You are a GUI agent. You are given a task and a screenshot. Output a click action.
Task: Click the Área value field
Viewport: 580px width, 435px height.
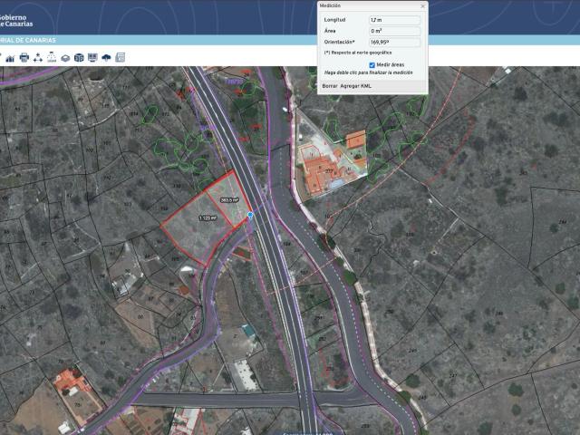click(x=393, y=31)
